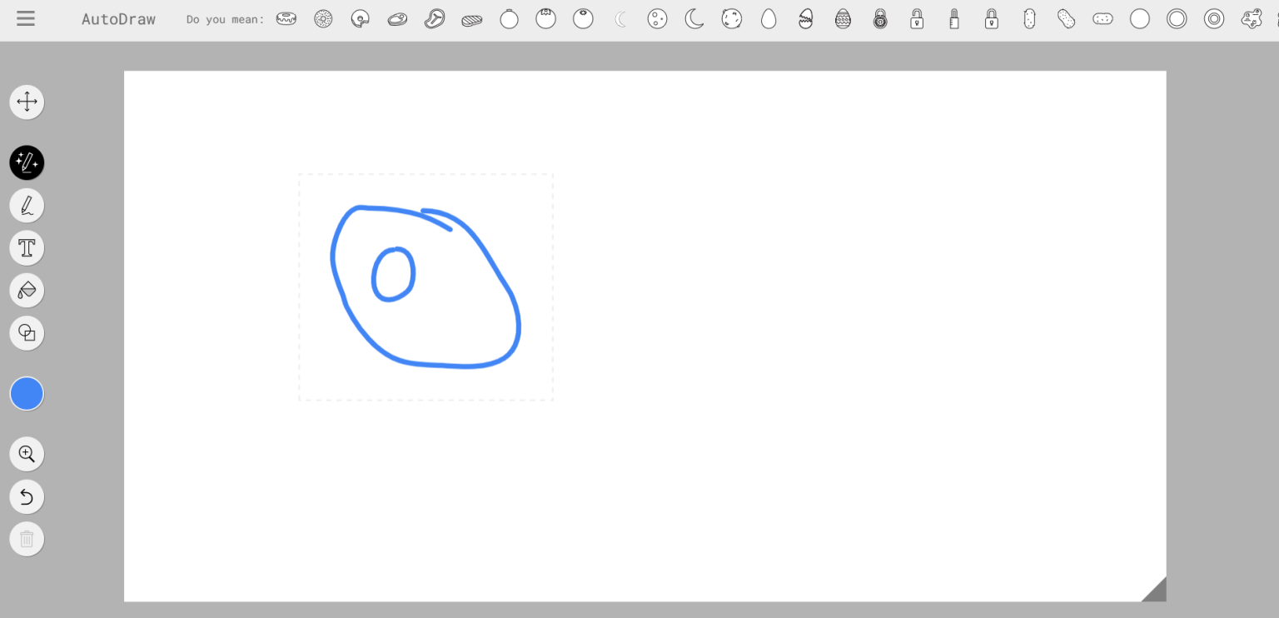Image resolution: width=1279 pixels, height=618 pixels.
Task: Select the cracked egg suggestion
Action: click(805, 18)
